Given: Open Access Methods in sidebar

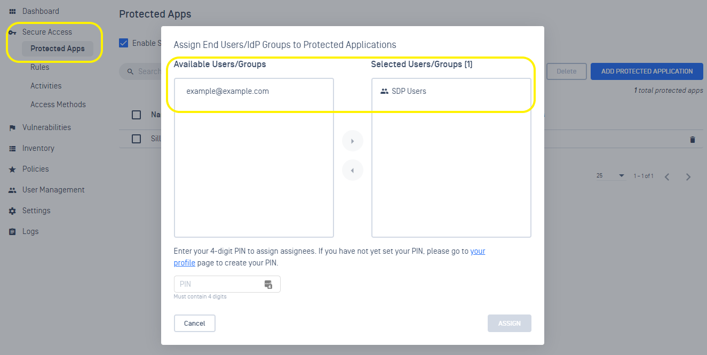Looking at the screenshot, I should [x=58, y=104].
